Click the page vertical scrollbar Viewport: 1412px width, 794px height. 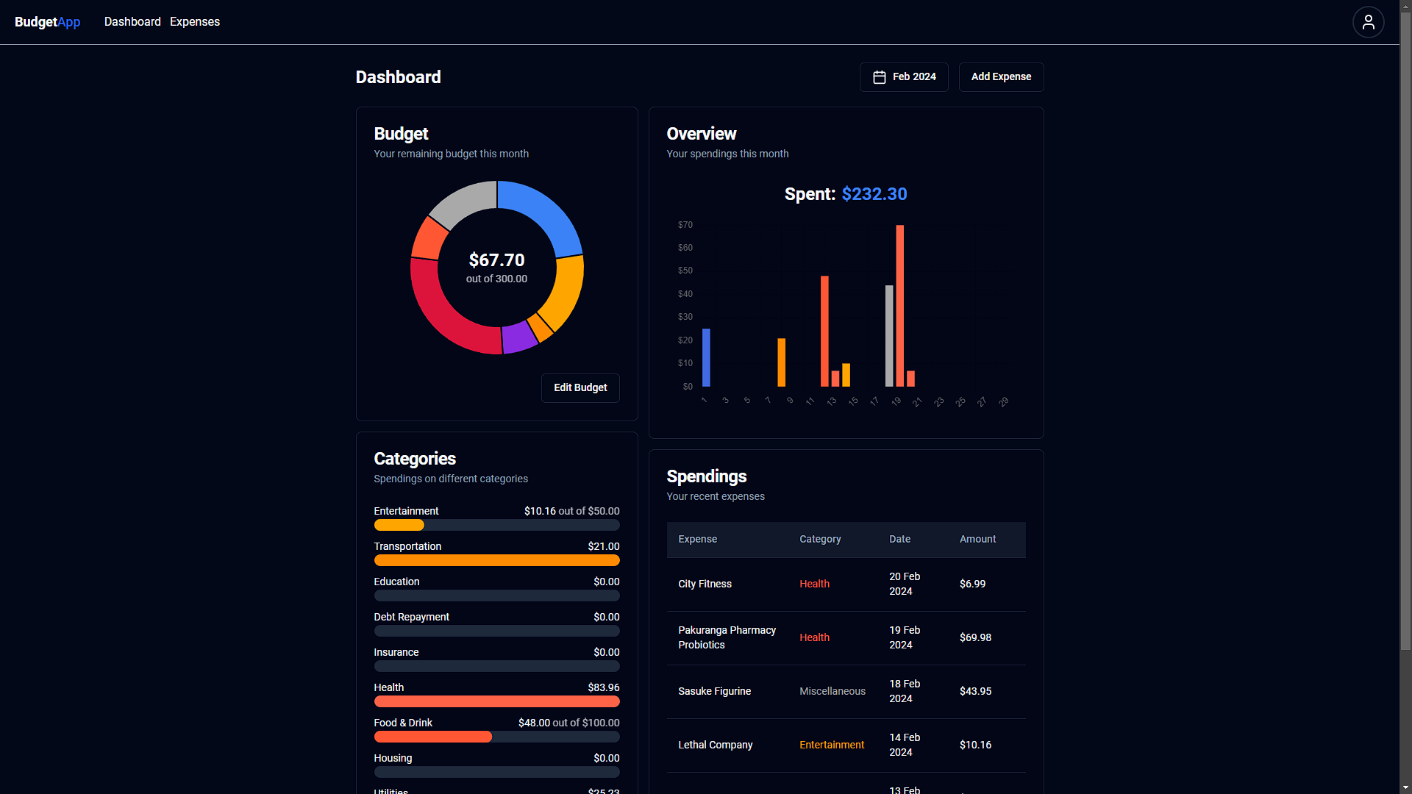coord(1405,331)
